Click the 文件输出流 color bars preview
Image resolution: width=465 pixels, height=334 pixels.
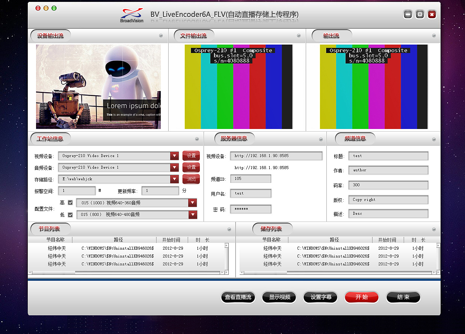click(x=239, y=87)
